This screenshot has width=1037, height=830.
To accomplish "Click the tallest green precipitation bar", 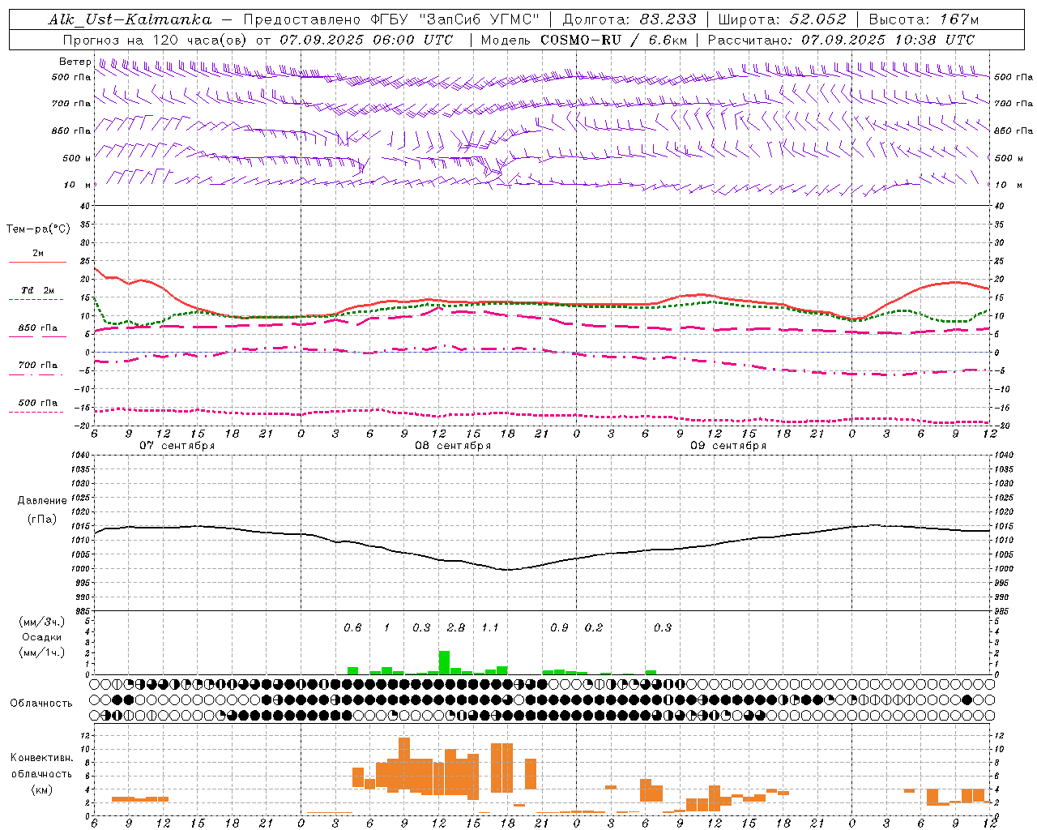I will (x=444, y=662).
